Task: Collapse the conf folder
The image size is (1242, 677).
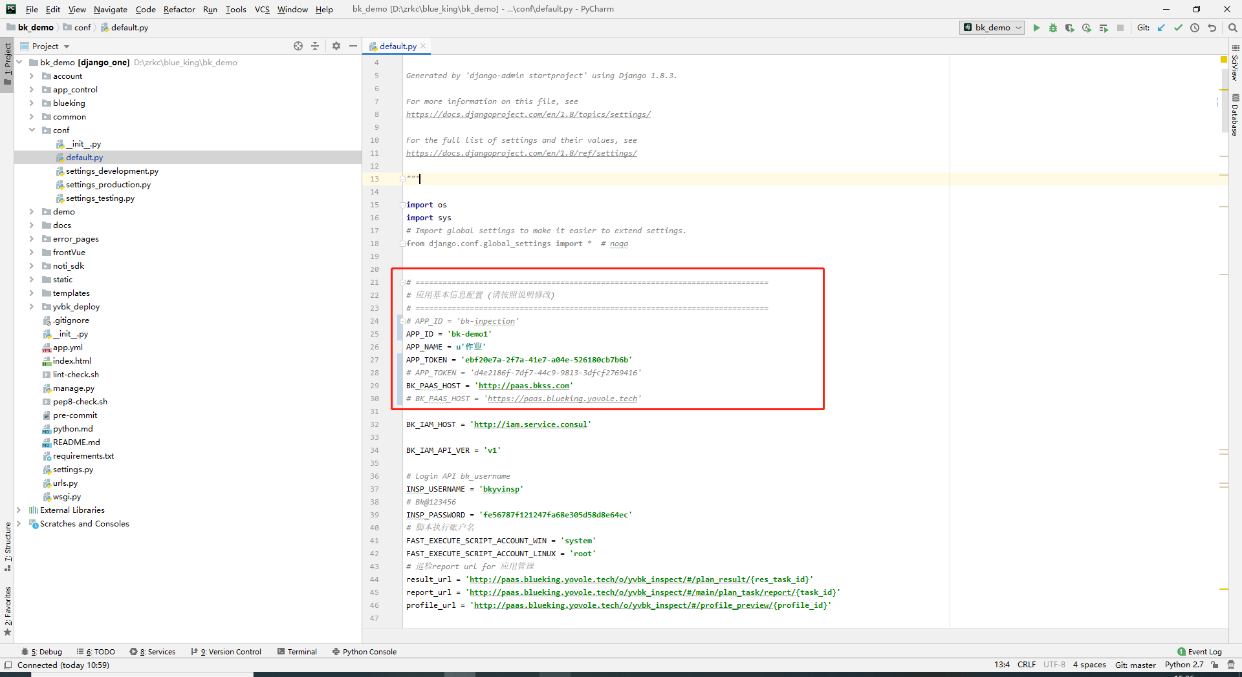Action: (32, 130)
